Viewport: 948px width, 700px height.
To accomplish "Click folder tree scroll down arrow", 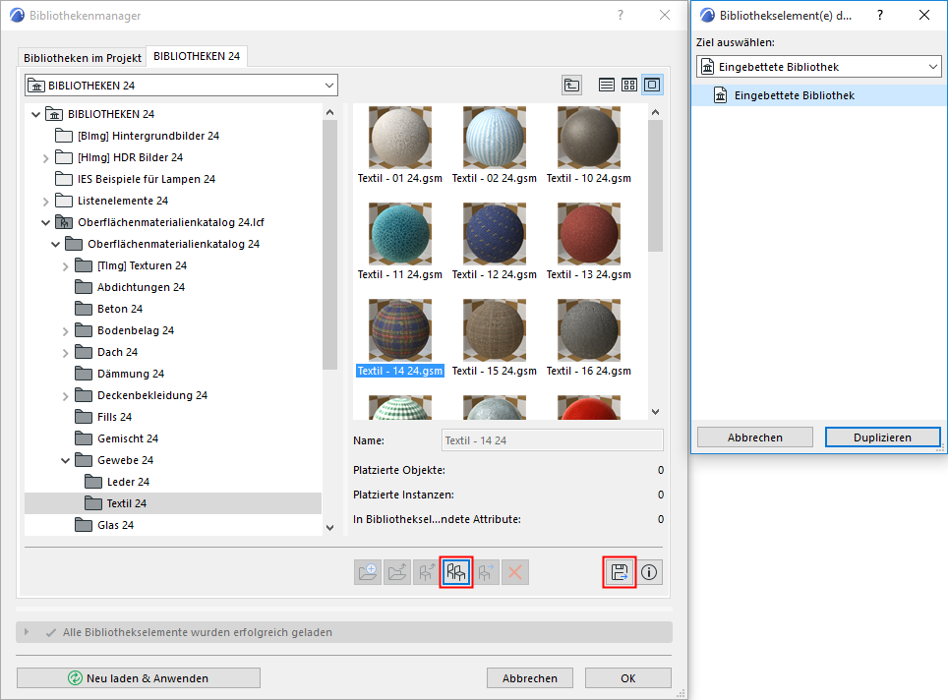I will coord(330,528).
